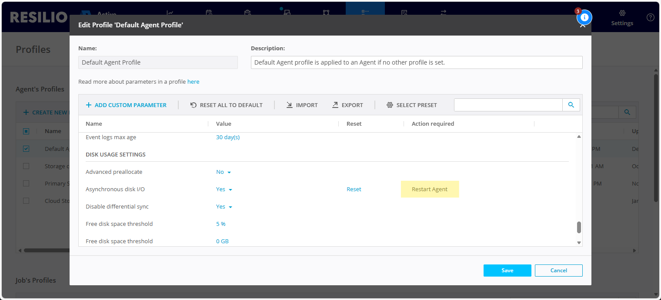Reset the Asynchronous disk I/O parameter
The image size is (661, 300).
point(354,189)
